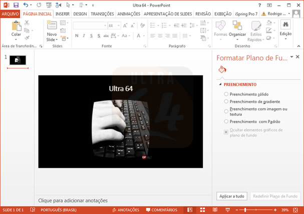Select slide 1 thumbnail

pos(18,60)
